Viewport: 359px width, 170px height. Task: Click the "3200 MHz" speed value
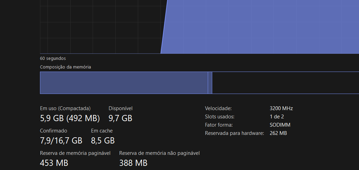(x=281, y=108)
